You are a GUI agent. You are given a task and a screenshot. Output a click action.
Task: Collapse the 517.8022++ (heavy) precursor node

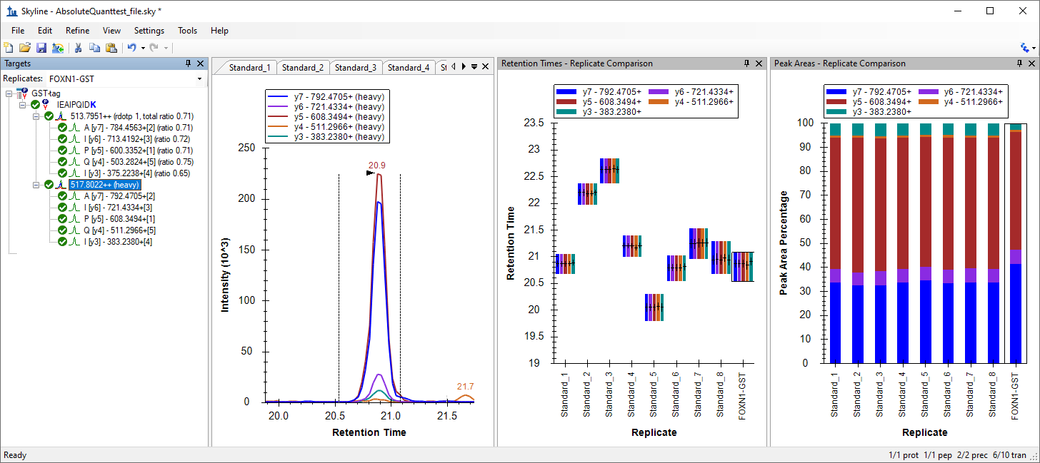(36, 185)
